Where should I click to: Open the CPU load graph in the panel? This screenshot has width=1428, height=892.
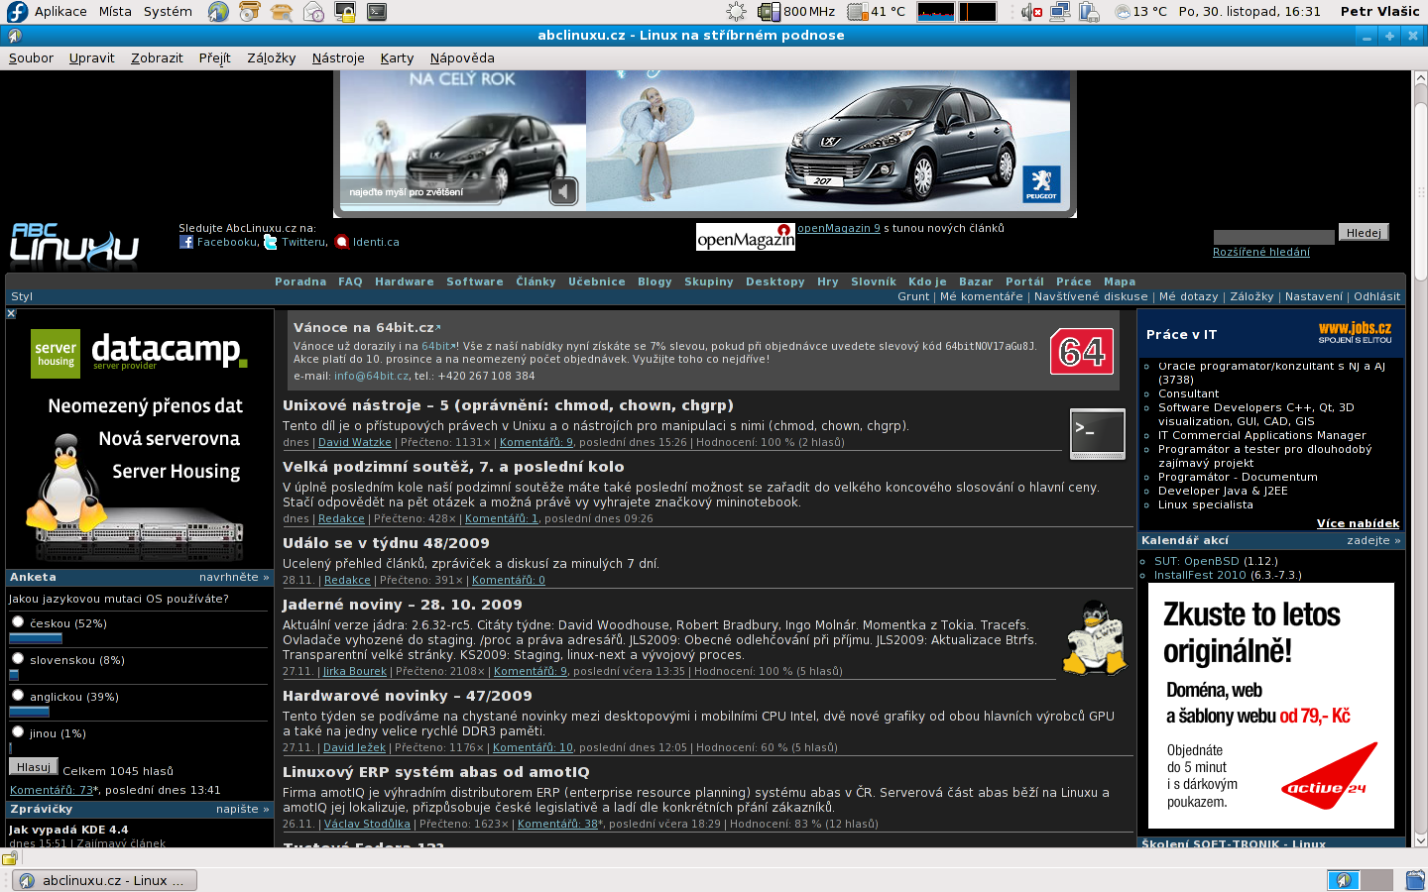(936, 12)
